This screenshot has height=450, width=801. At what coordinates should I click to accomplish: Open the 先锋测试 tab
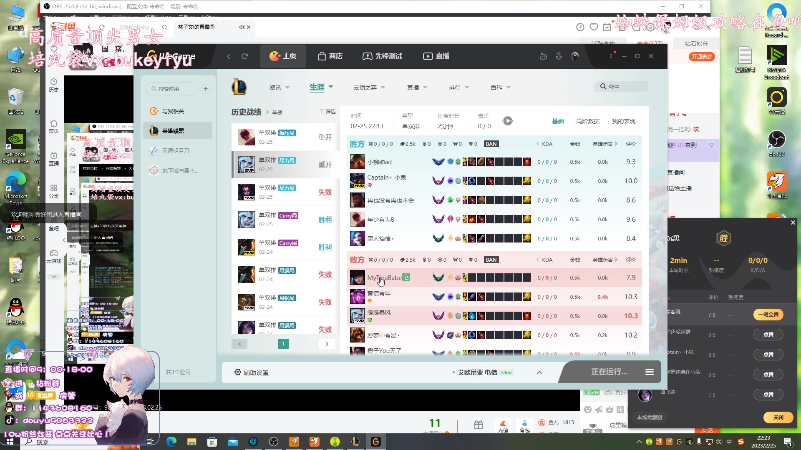(x=382, y=56)
